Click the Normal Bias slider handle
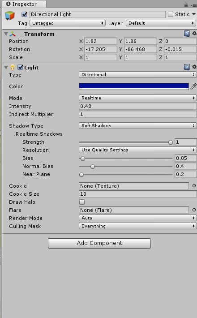The width and height of the screenshot is (197, 318). (93, 167)
